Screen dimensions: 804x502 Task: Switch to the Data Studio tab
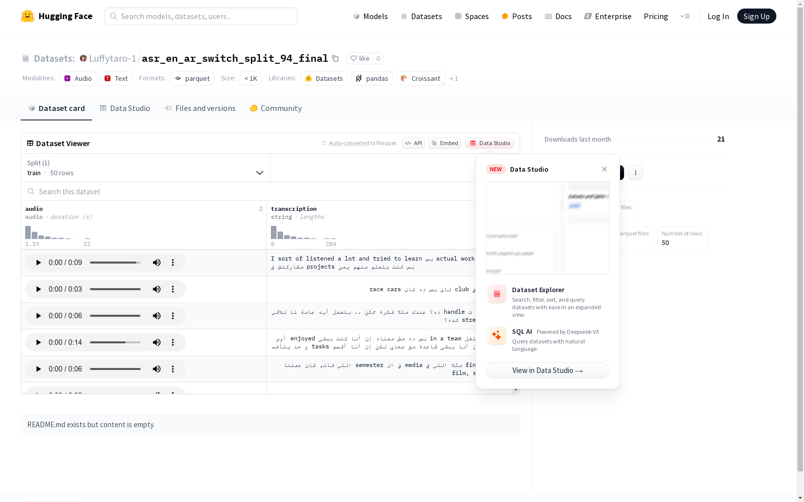pyautogui.click(x=125, y=108)
